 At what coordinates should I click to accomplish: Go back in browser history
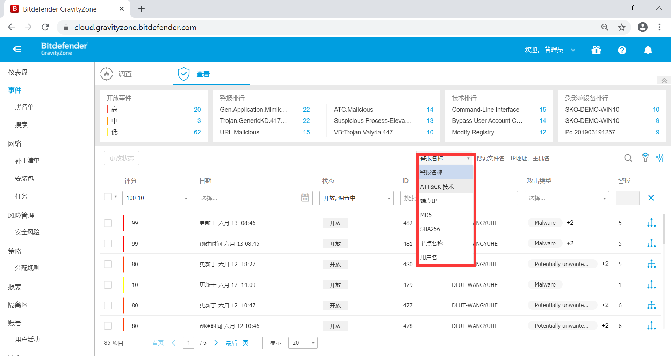12,27
